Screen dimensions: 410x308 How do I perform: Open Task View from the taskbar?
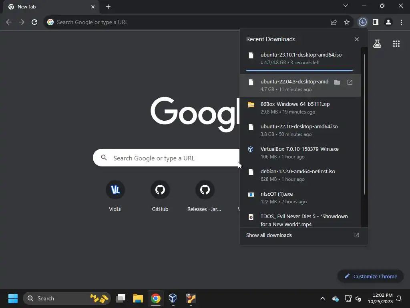click(x=121, y=298)
